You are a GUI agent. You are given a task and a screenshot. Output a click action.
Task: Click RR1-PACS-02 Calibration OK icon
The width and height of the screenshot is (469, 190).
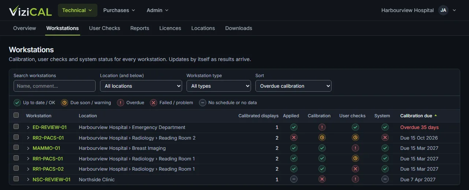coord(322,169)
